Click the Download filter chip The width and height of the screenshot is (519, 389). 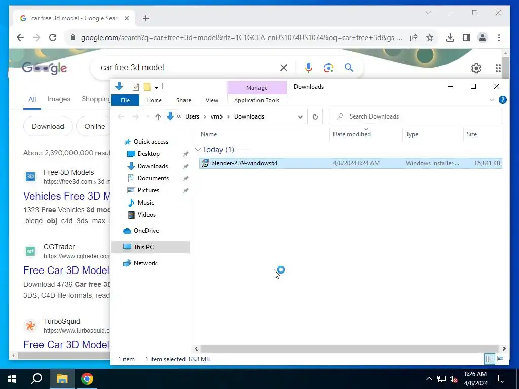tap(48, 126)
